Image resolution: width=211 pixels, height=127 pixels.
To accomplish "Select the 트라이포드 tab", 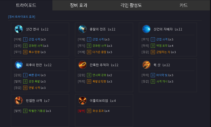I will point(26,5).
